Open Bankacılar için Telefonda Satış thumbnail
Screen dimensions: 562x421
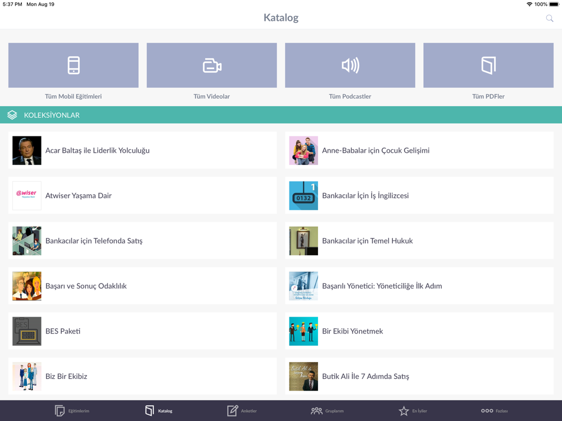[27, 241]
